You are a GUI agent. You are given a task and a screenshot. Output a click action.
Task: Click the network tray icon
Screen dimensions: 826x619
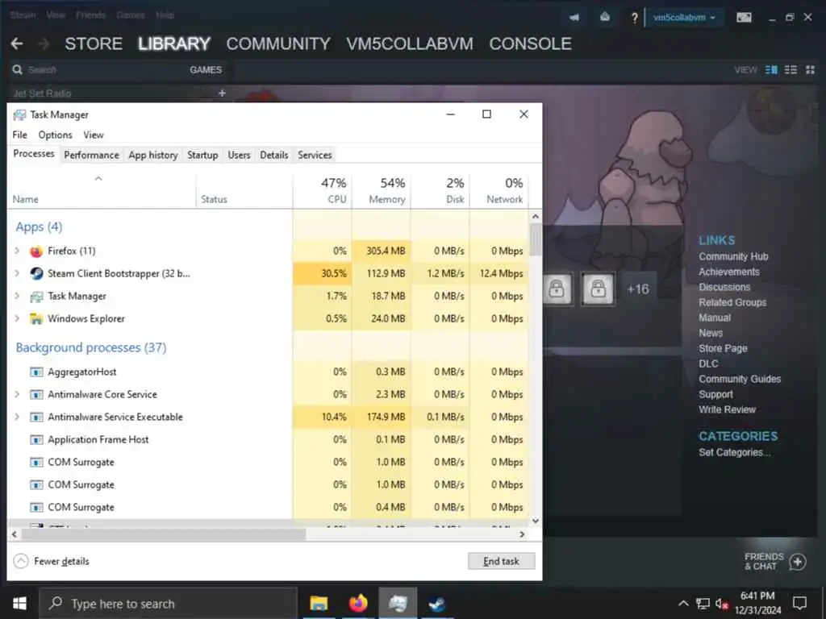(x=703, y=604)
